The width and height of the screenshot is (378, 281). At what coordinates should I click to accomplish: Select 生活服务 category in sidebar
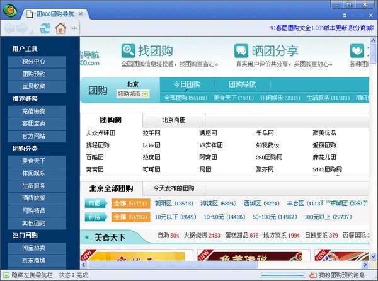tap(37, 186)
